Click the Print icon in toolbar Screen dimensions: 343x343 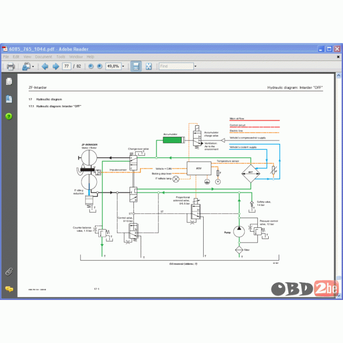click(x=11, y=66)
